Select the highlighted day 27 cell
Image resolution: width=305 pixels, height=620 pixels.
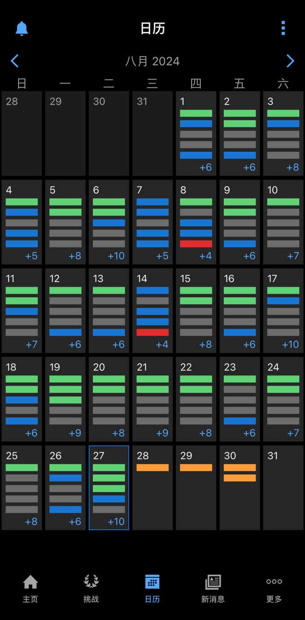pos(109,488)
